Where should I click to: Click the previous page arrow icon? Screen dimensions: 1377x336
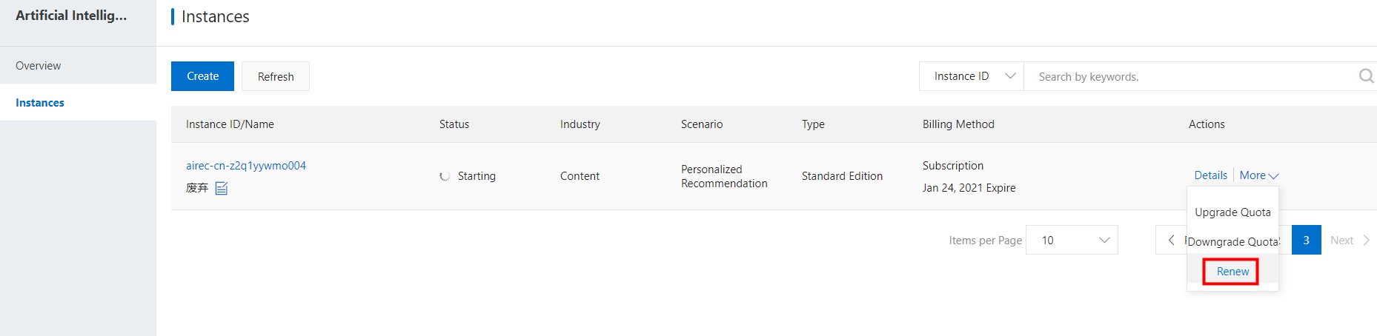point(1171,240)
